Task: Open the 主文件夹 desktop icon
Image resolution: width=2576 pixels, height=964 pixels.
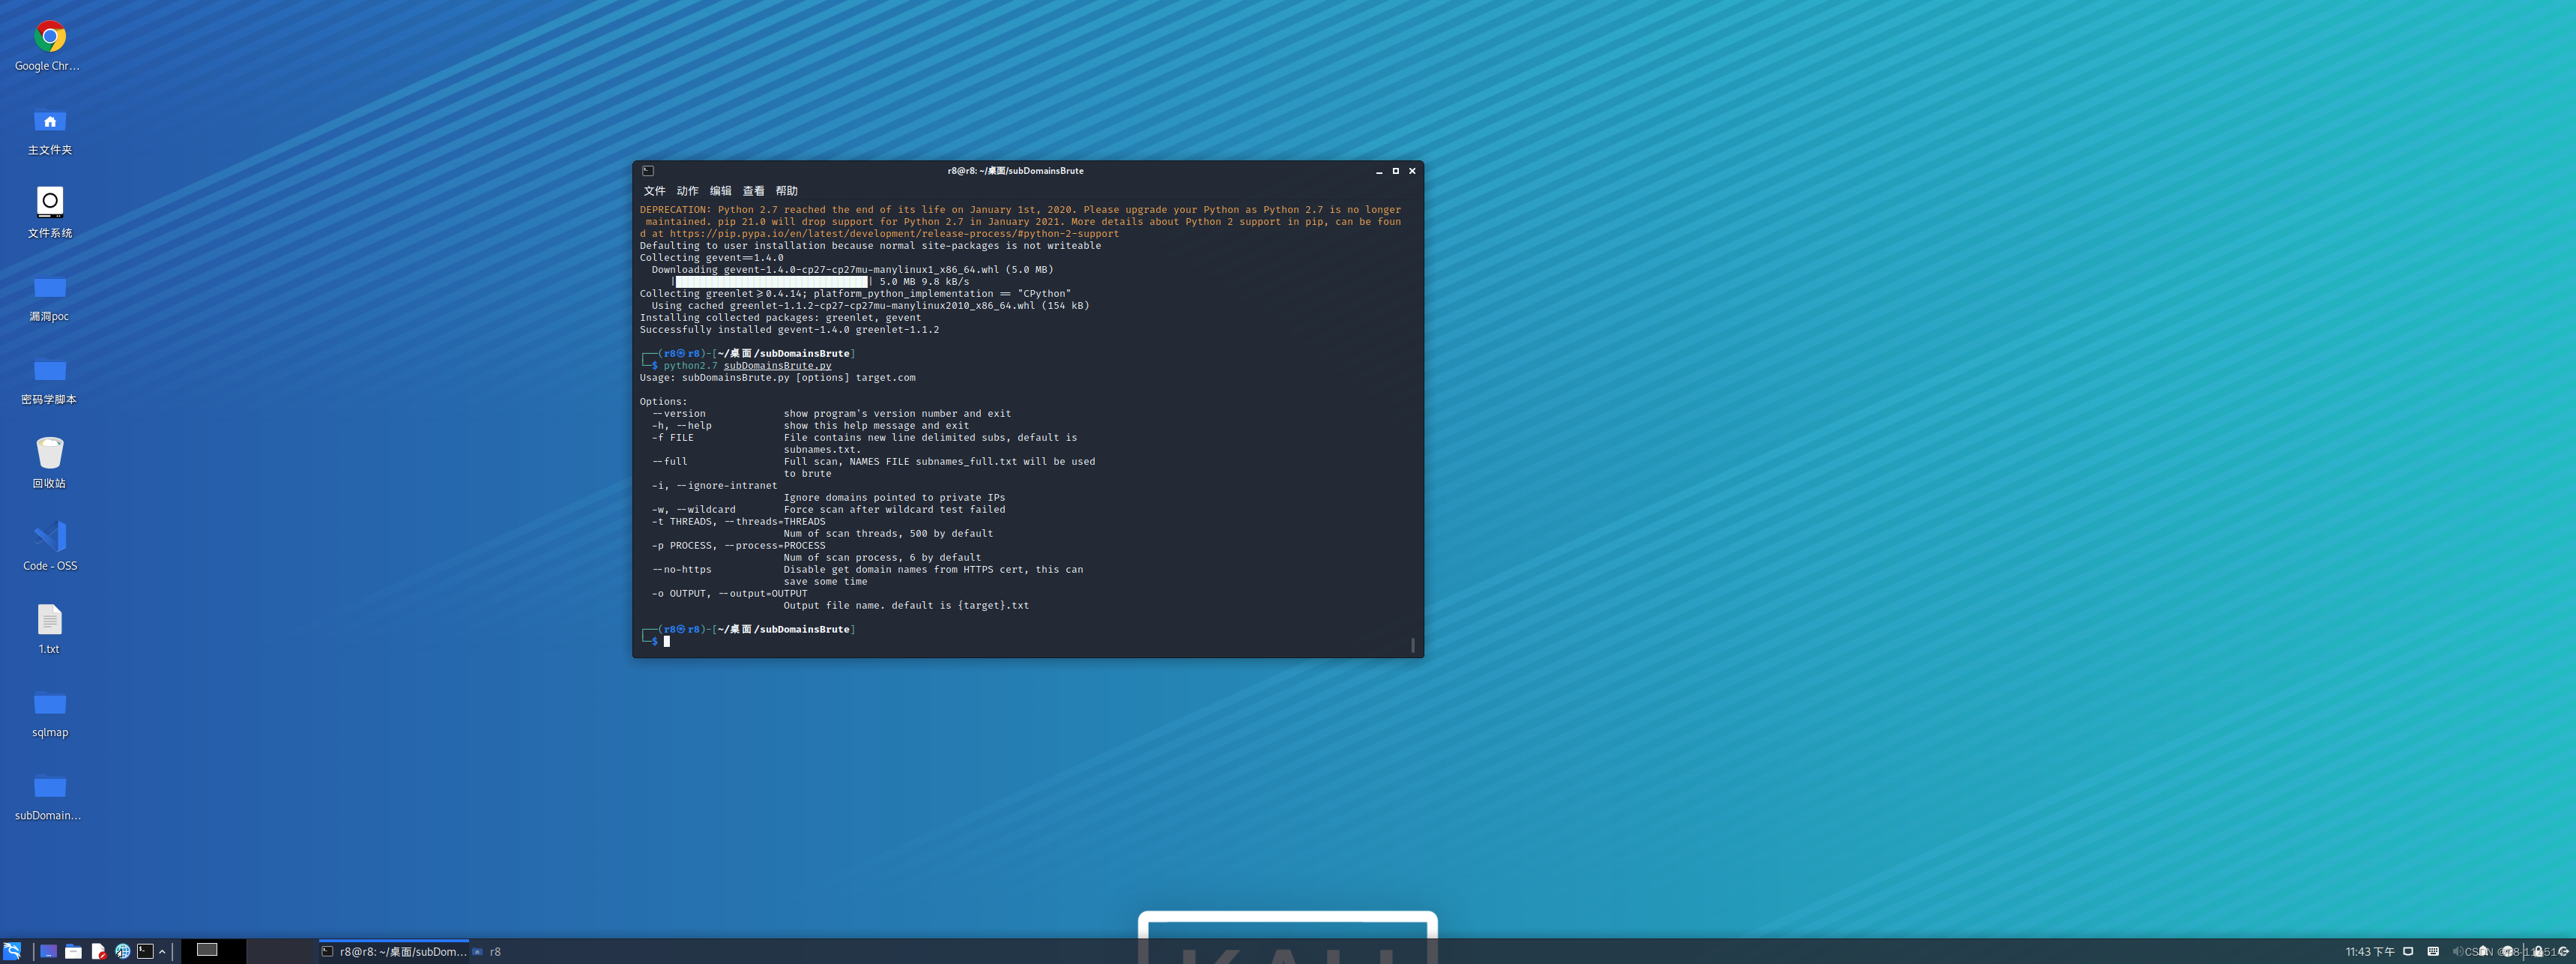Action: click(49, 121)
